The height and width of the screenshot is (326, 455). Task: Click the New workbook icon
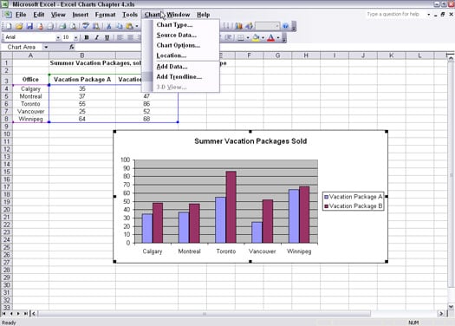point(9,26)
